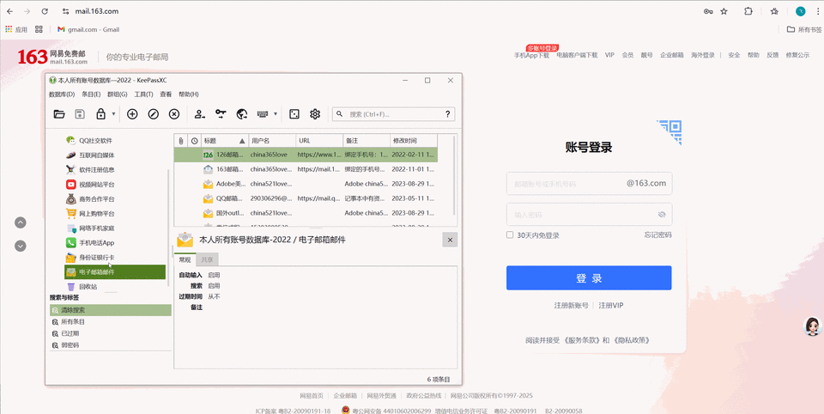Sort entries by 标题 column header
Viewport: 824px width, 414px height.
(x=224, y=141)
